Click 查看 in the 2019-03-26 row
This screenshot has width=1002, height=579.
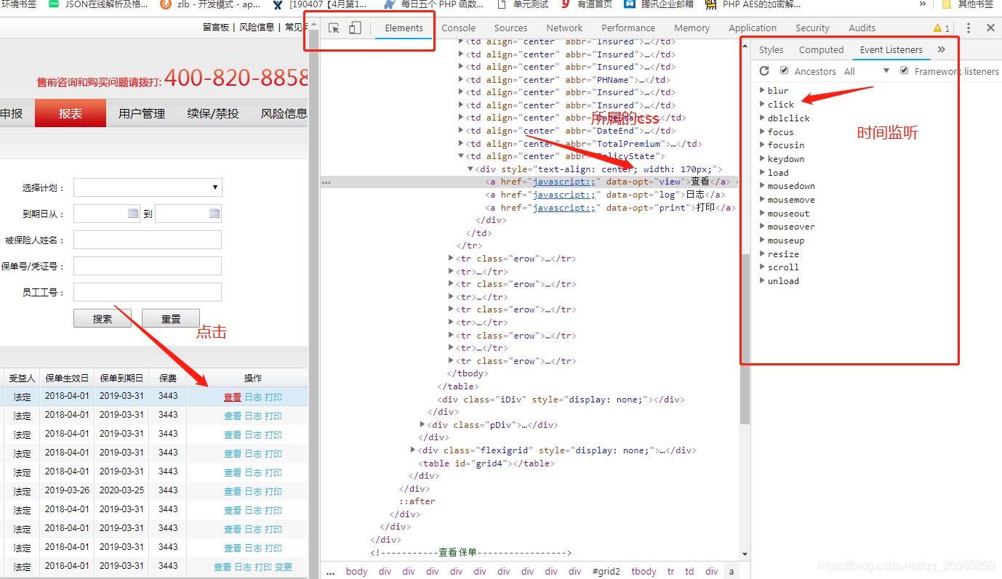[233, 491]
